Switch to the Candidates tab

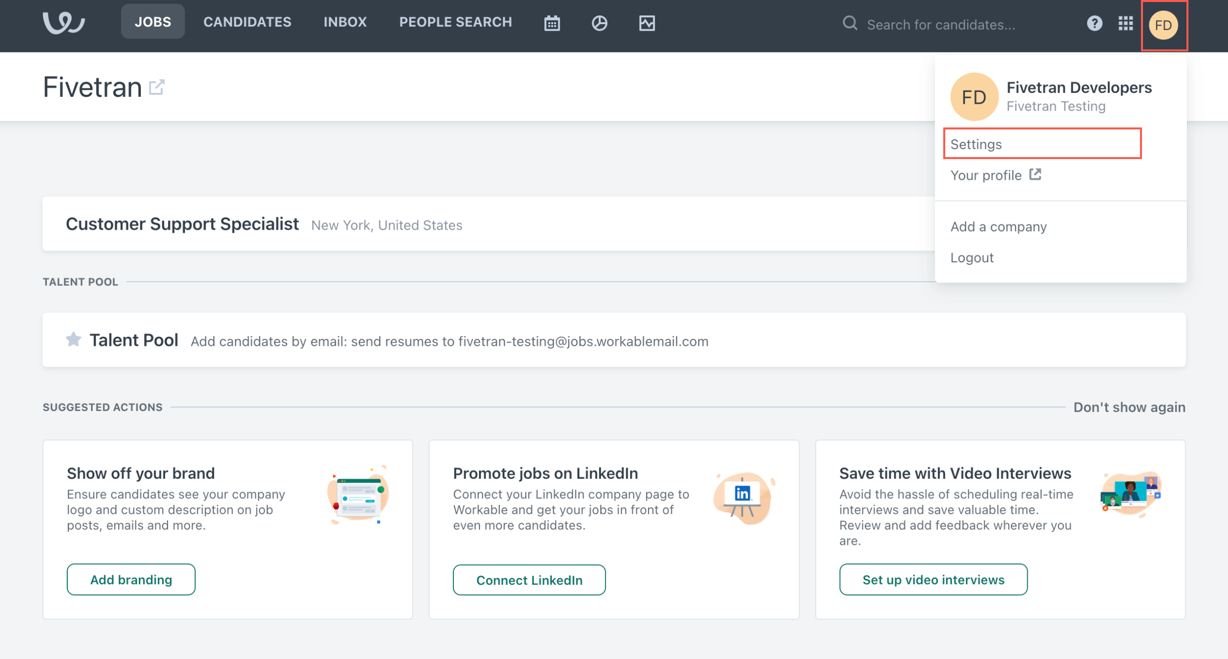pos(247,22)
